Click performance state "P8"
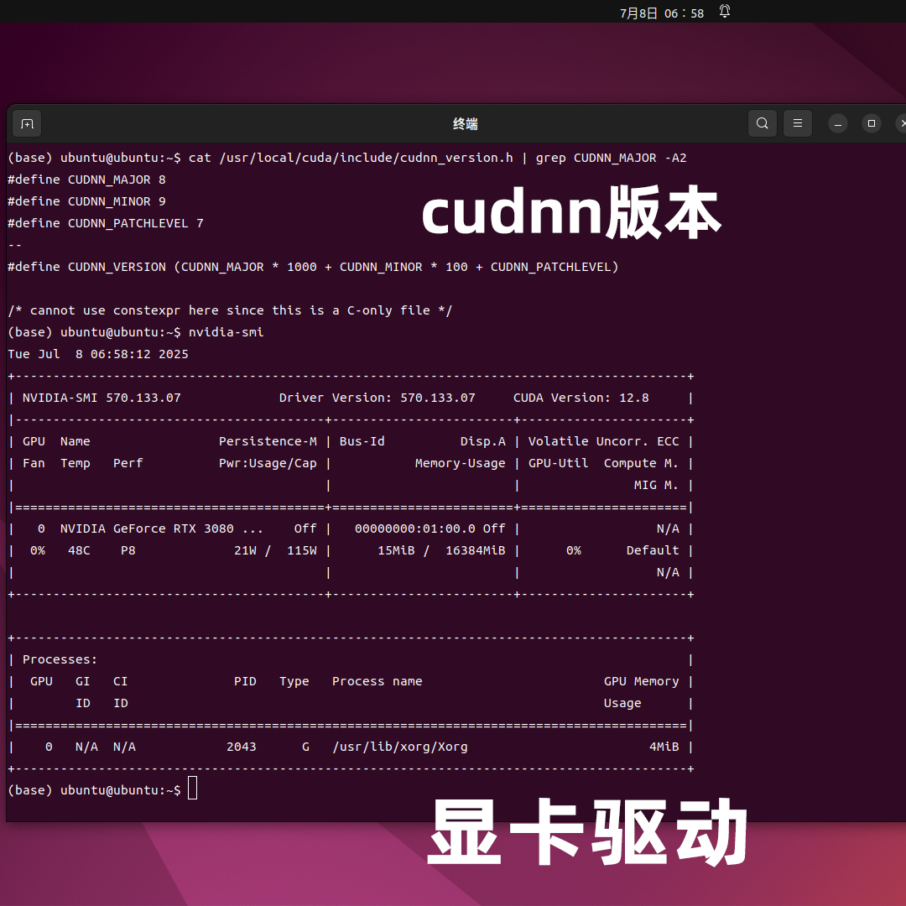Viewport: 906px width, 906px height. click(128, 550)
